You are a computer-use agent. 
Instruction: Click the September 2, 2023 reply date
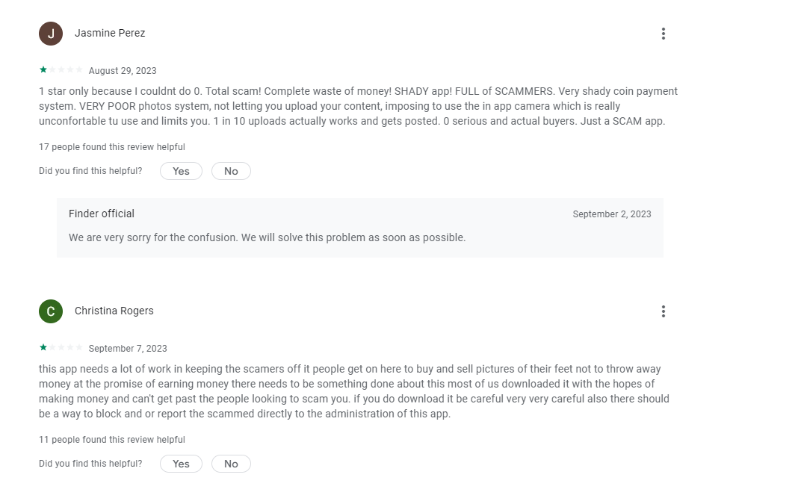pyautogui.click(x=612, y=214)
